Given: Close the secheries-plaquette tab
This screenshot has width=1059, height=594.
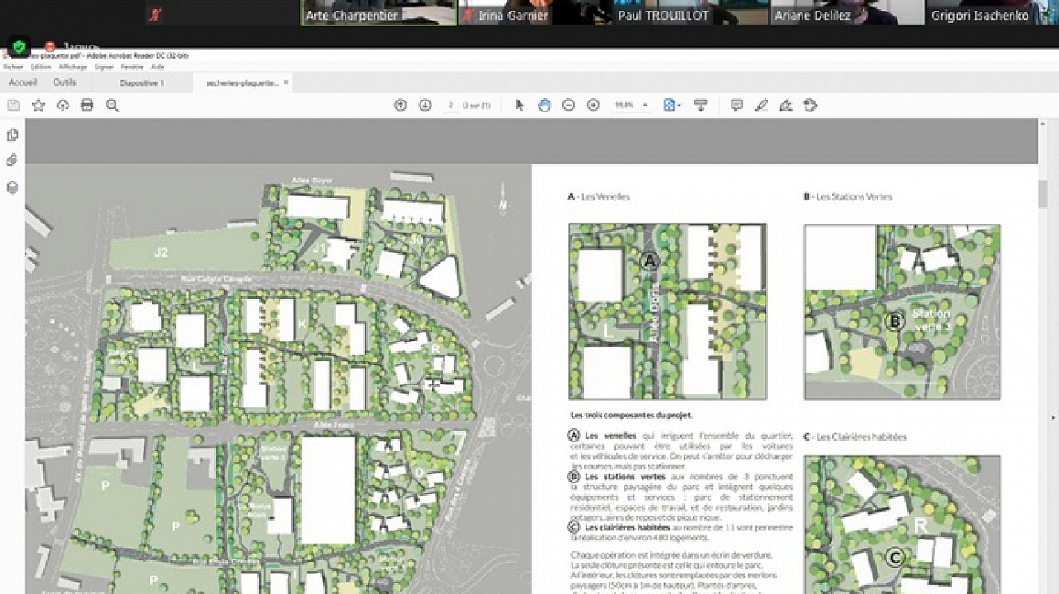Looking at the screenshot, I should coord(286,82).
